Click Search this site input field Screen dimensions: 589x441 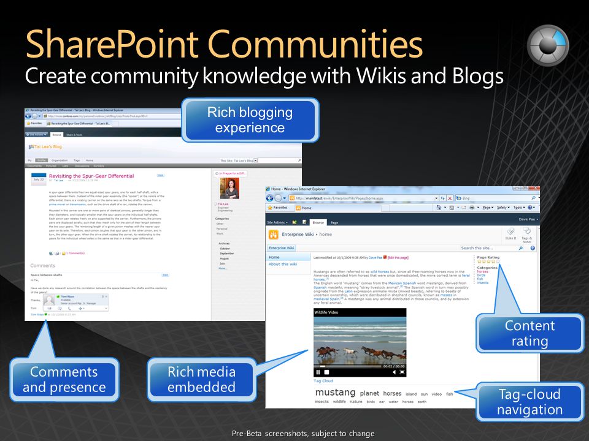488,248
